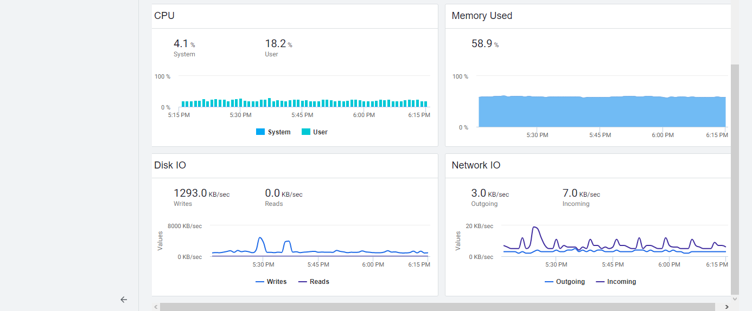Click the back arrow in the sidebar
Image resolution: width=752 pixels, height=311 pixels.
click(124, 299)
